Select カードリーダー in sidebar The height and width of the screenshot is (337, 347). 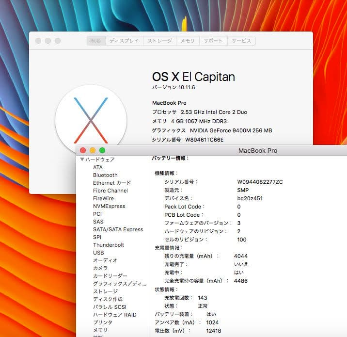click(110, 276)
